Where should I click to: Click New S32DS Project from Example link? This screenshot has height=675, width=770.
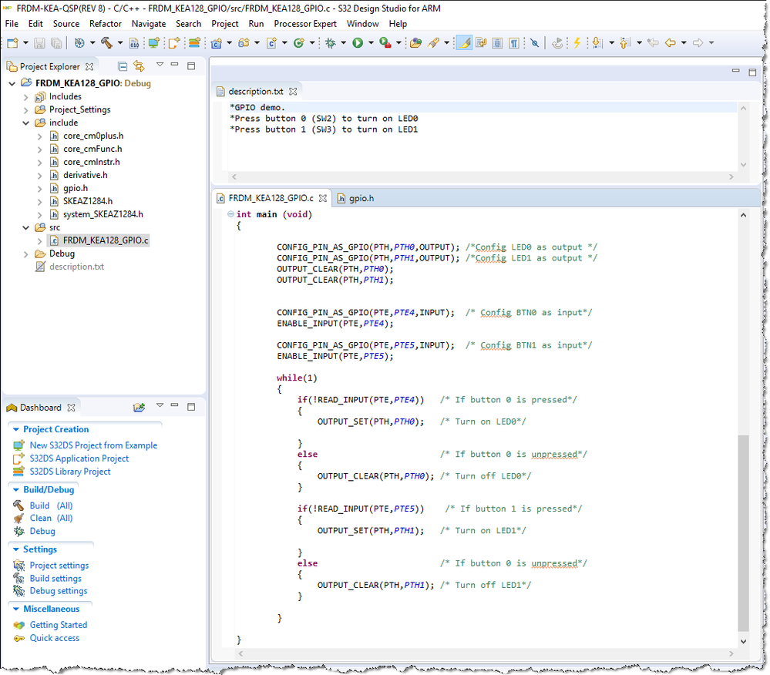[93, 445]
